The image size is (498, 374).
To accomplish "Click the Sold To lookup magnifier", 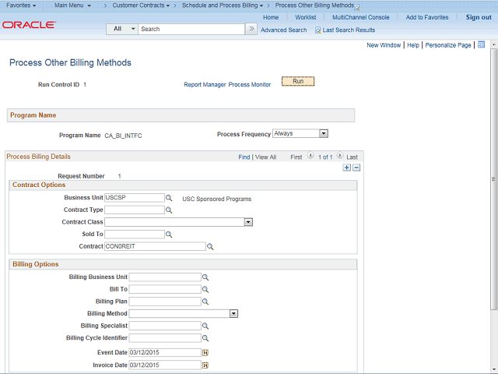I will (x=169, y=235).
